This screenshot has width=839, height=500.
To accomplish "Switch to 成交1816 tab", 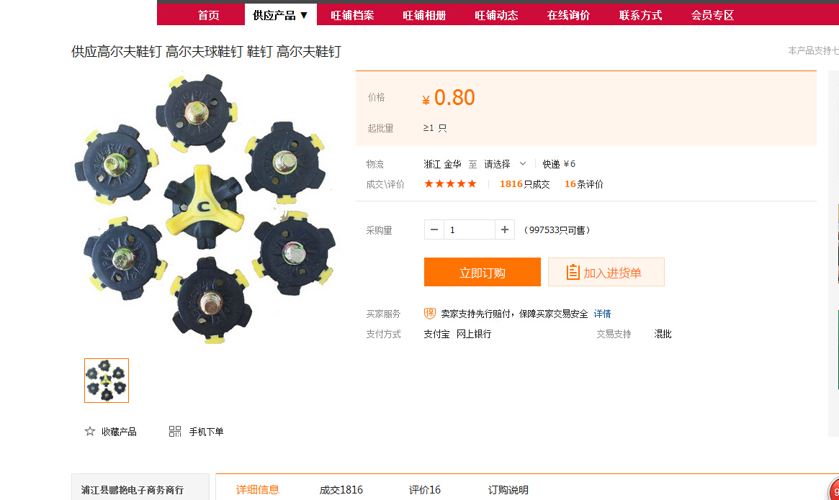I will click(x=341, y=490).
